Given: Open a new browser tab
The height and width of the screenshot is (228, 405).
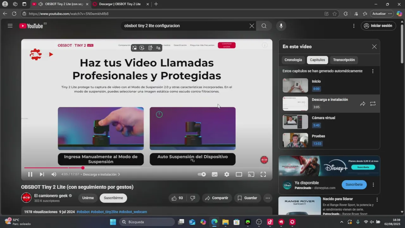Looking at the screenshot, I should click(156, 4).
